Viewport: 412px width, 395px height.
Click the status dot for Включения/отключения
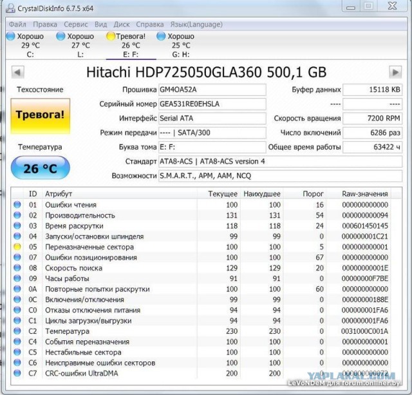click(x=17, y=299)
